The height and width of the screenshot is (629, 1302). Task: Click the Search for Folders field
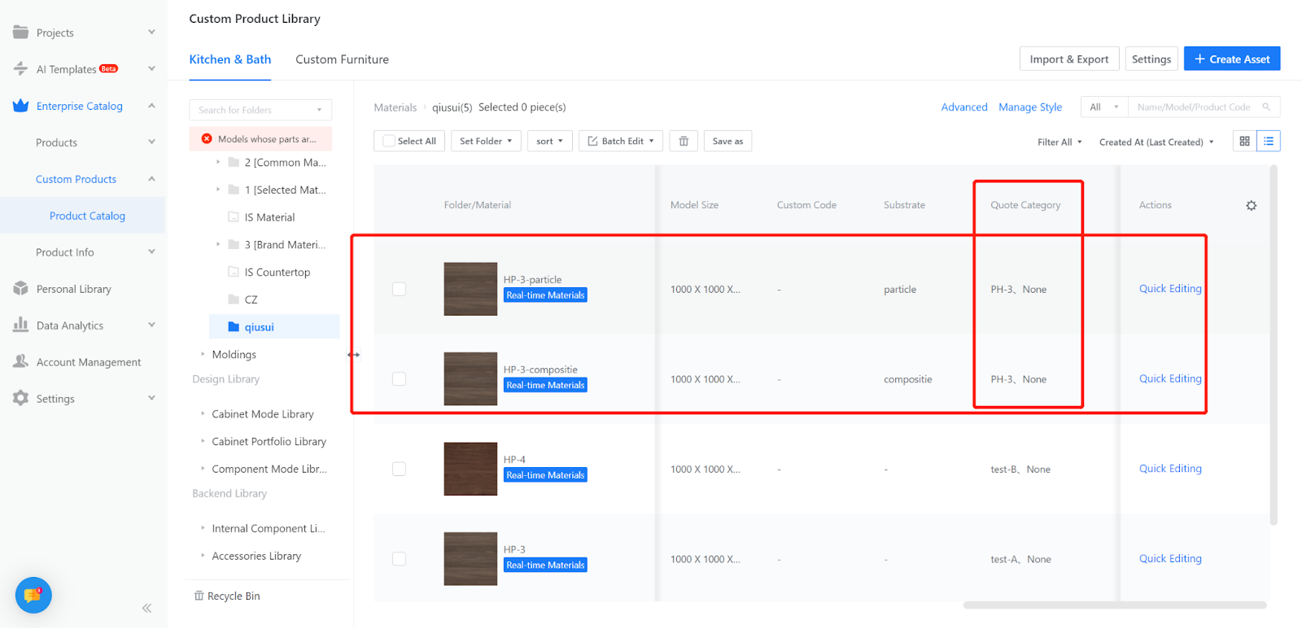[254, 110]
